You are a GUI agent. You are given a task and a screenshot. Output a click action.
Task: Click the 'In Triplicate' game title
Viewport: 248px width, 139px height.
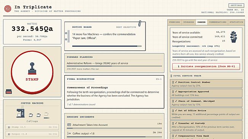click(x=33, y=7)
